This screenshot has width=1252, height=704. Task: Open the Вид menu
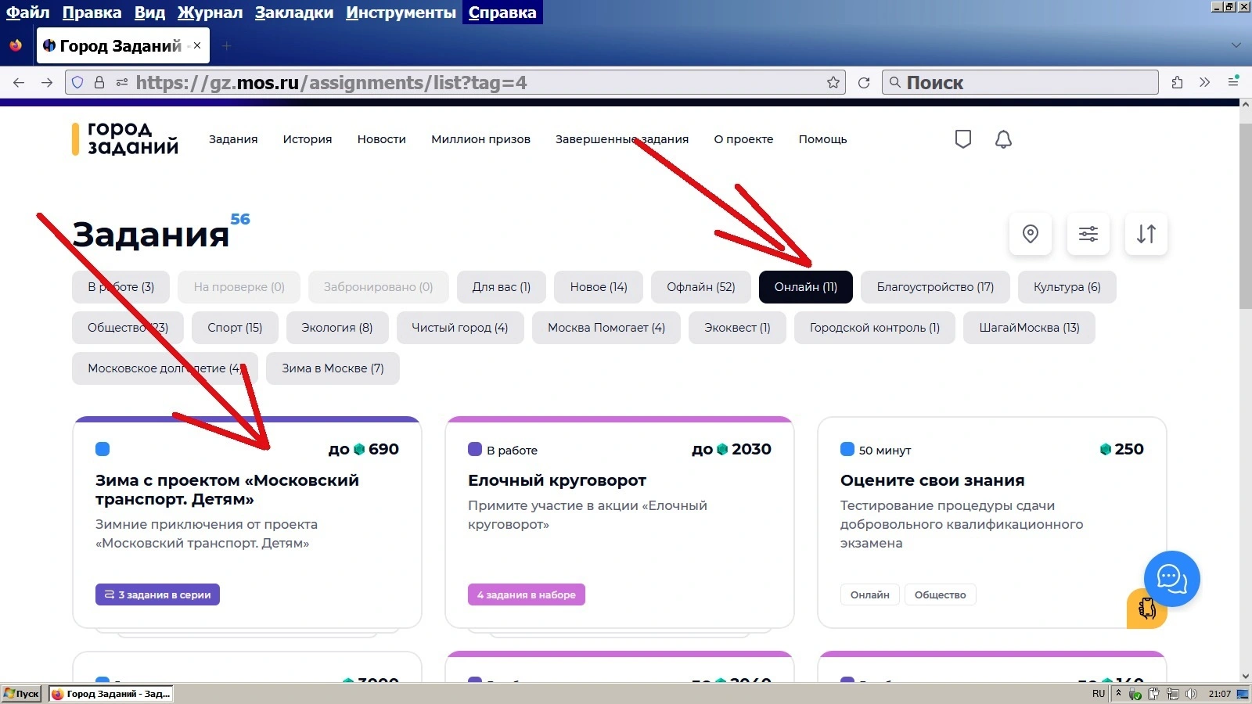tap(149, 13)
